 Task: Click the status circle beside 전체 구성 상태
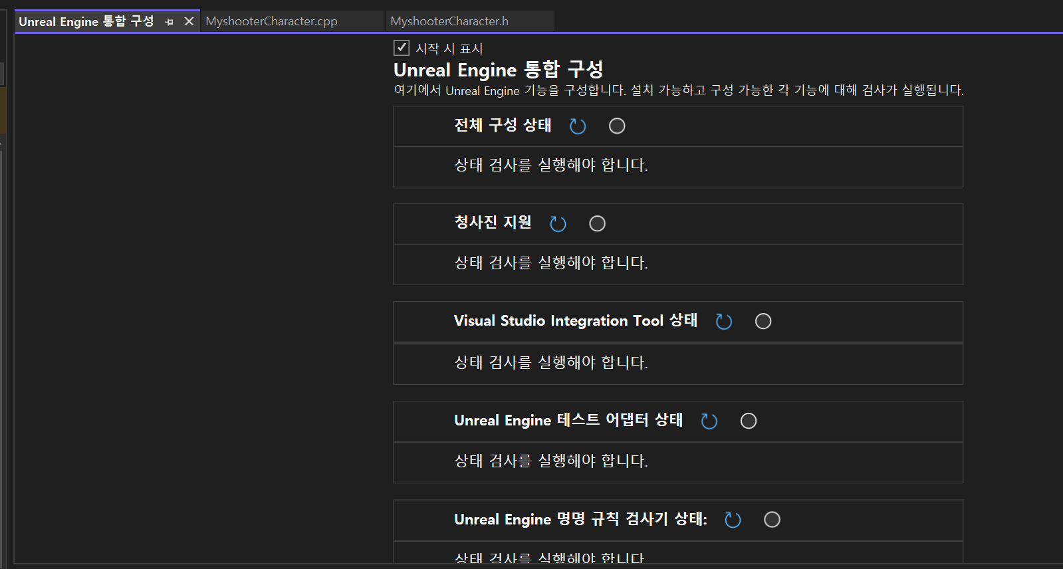click(617, 126)
